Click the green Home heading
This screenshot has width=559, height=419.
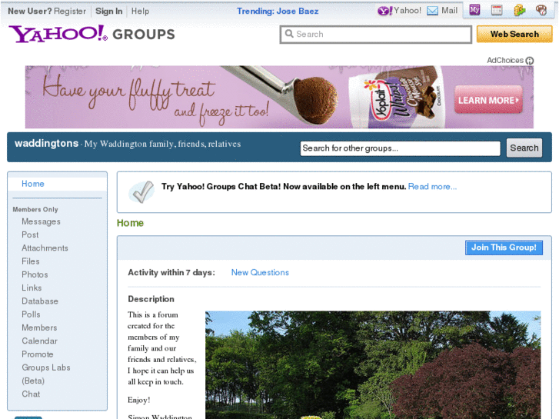coord(130,223)
